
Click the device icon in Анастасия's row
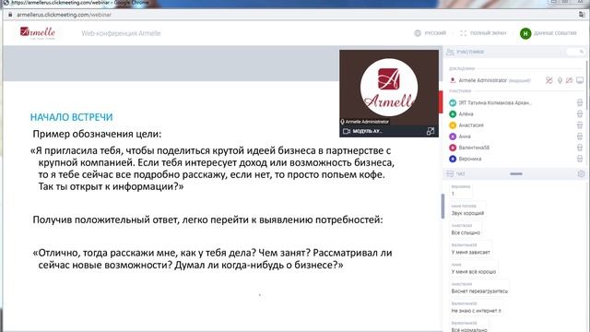[580, 125]
